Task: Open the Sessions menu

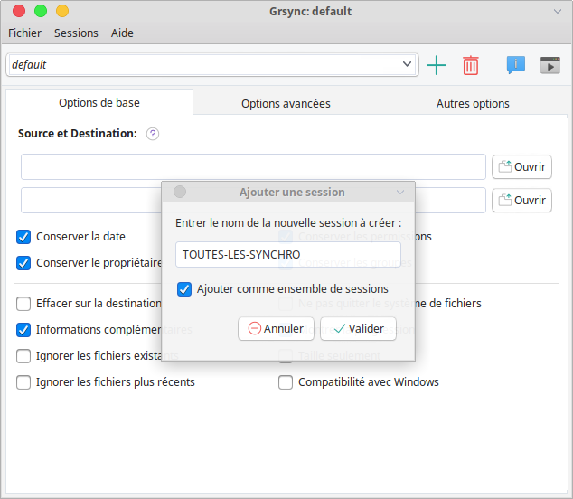Action: pos(76,33)
